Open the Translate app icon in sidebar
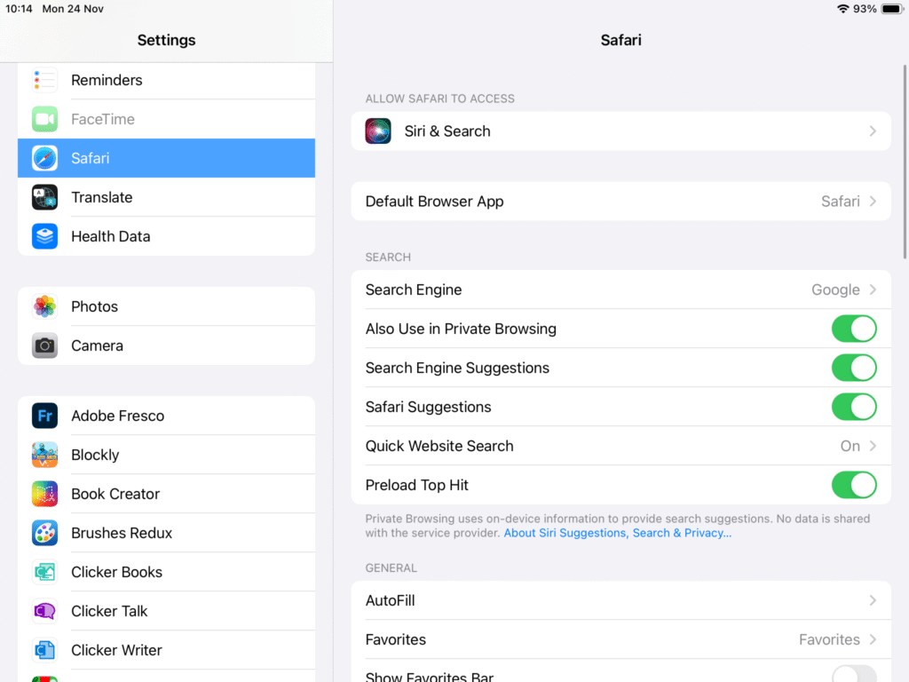The image size is (909, 682). click(x=45, y=197)
